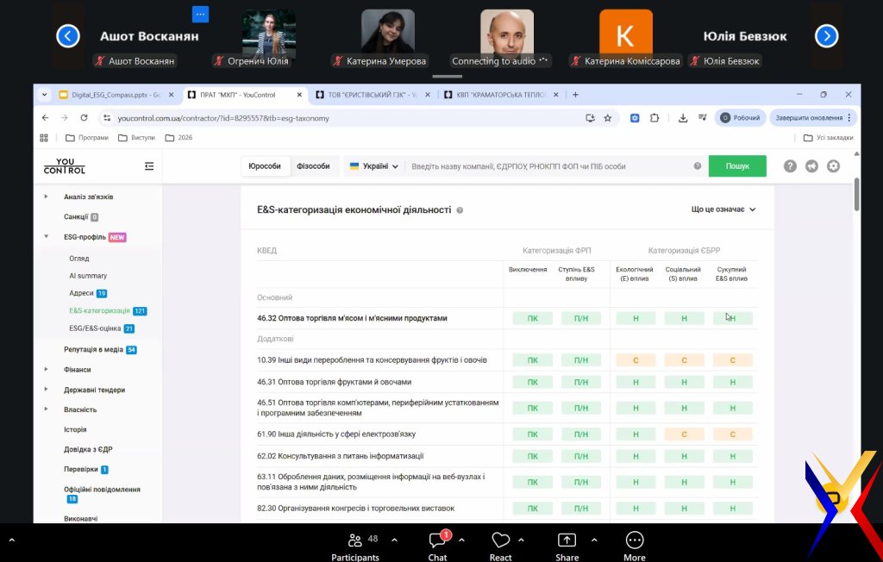Open YouControl settings gear icon

click(x=833, y=166)
